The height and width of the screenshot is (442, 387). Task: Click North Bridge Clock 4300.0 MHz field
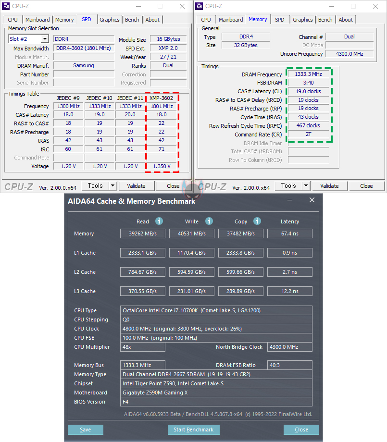[x=290, y=347]
